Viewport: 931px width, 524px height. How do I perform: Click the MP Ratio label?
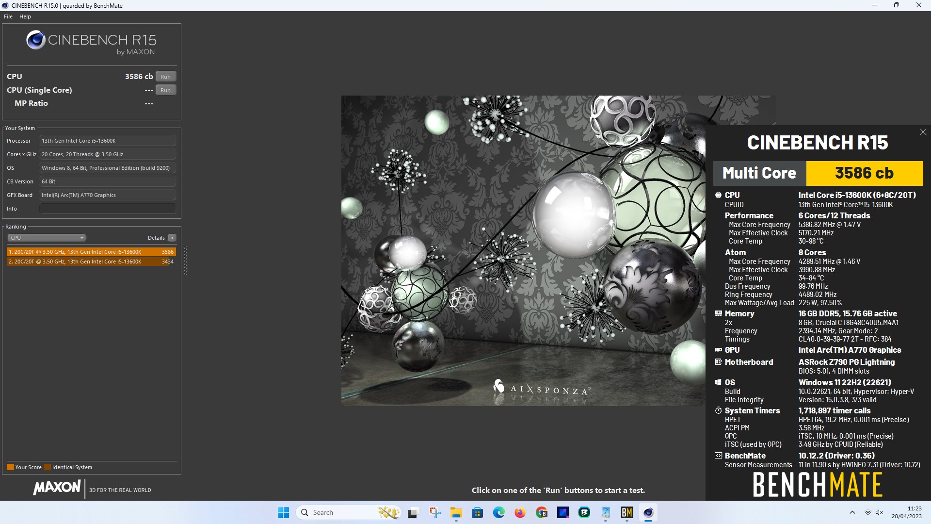click(31, 103)
